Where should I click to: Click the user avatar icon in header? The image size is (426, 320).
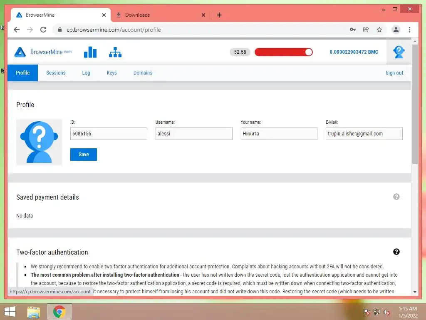[x=399, y=52]
